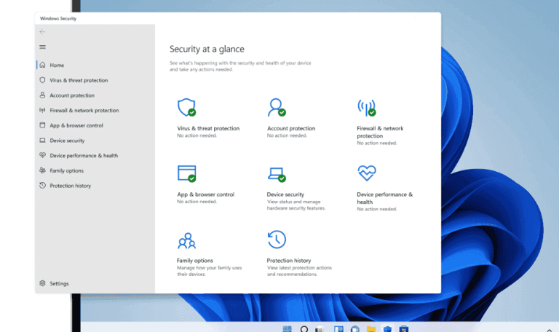
Task: Open the Widgets panel on taskbar
Action: pos(338,329)
